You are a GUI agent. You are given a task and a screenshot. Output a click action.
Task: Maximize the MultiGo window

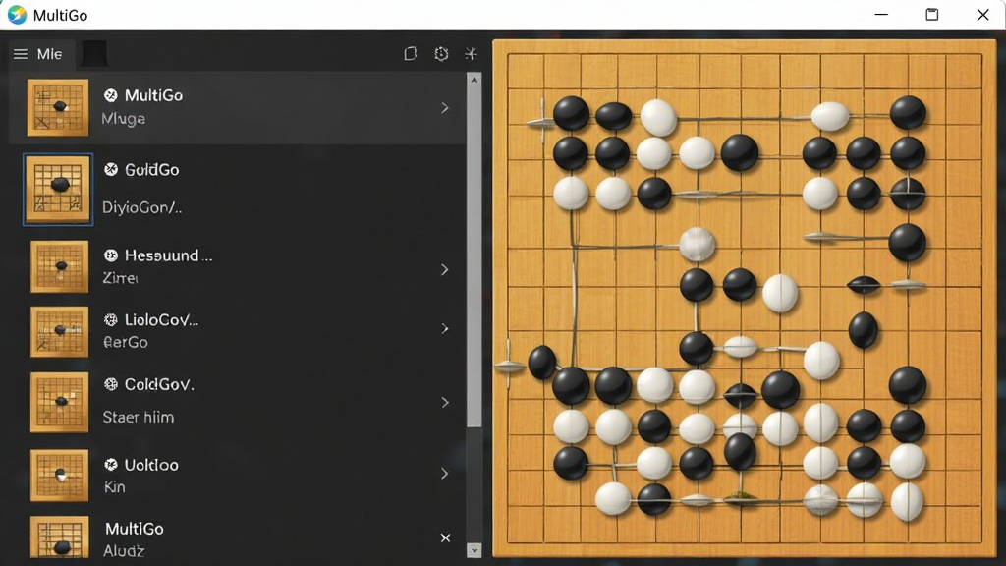tap(932, 15)
